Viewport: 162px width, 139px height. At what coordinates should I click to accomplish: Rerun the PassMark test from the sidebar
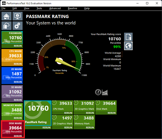point(18,46)
